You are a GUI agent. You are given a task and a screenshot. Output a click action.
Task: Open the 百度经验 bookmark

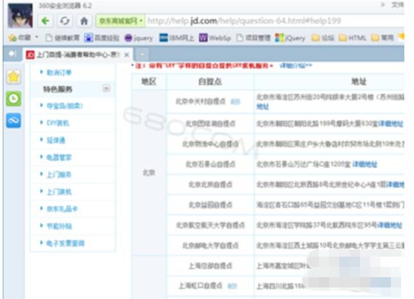click(102, 38)
